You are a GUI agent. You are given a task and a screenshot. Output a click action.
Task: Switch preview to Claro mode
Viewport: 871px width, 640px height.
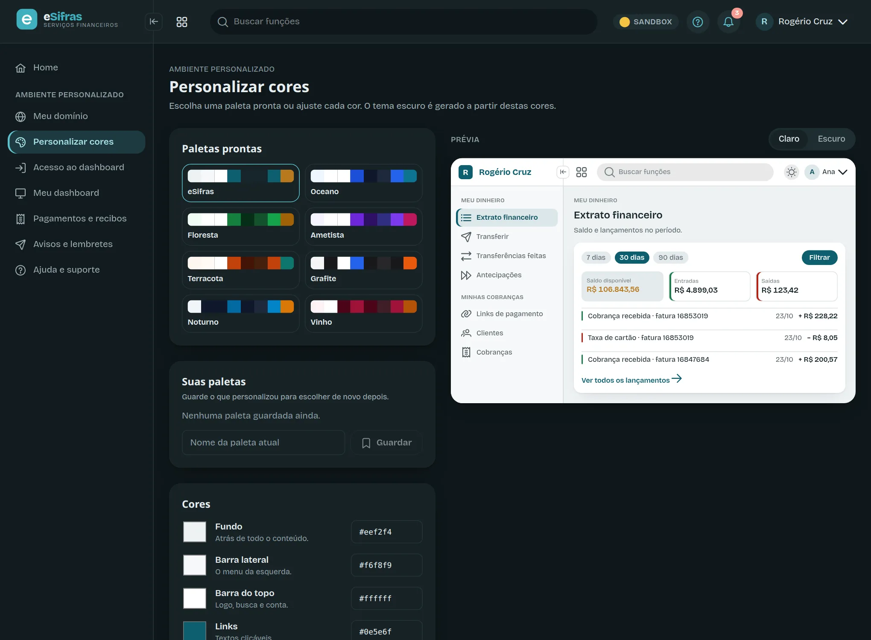789,139
